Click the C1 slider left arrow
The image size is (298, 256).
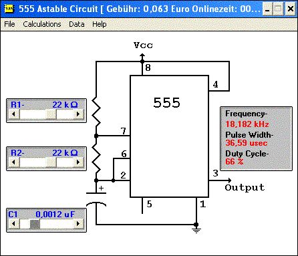[x=14, y=223]
